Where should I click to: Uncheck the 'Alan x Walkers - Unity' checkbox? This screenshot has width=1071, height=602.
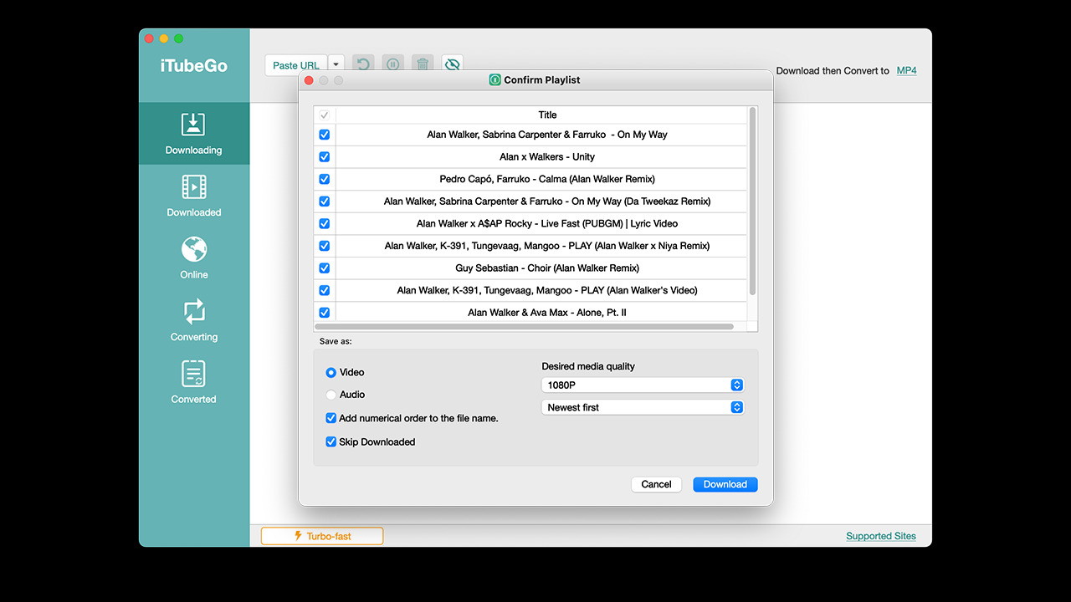tap(325, 157)
